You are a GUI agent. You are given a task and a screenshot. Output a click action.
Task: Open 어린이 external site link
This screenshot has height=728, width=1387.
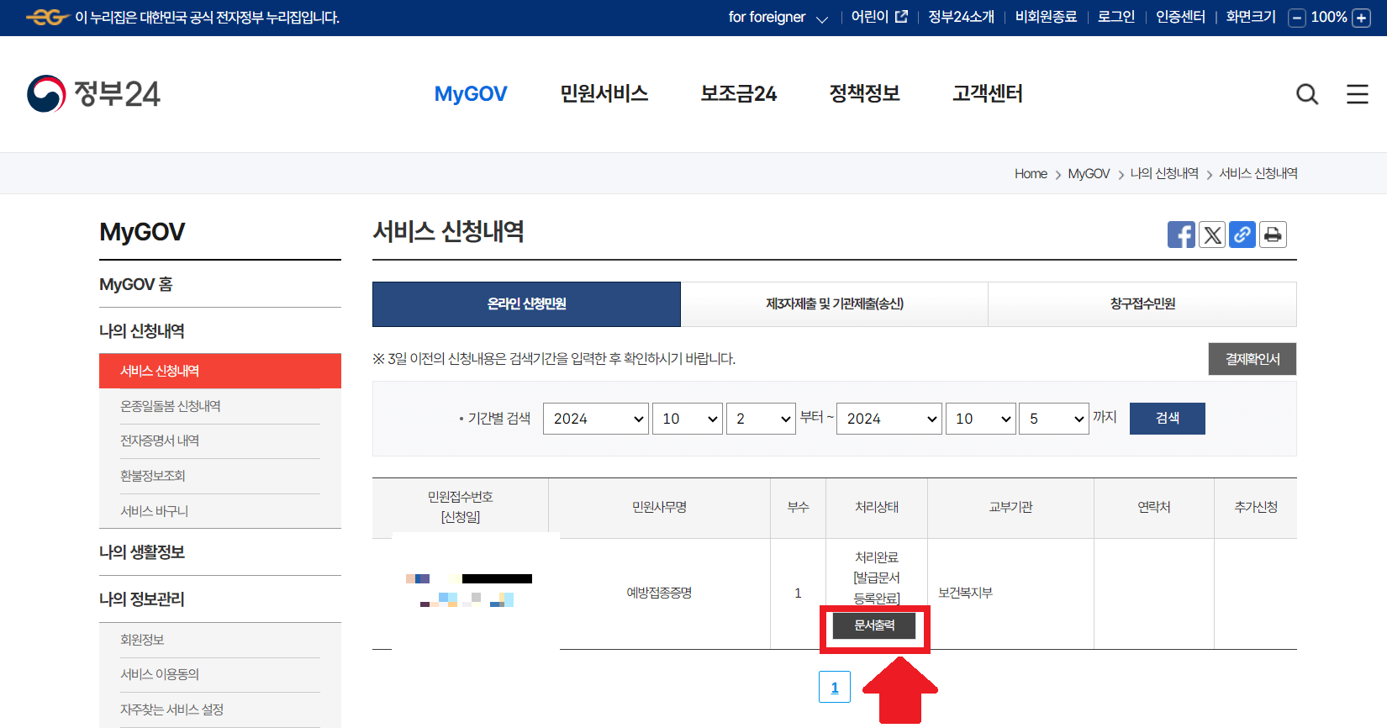click(x=879, y=17)
